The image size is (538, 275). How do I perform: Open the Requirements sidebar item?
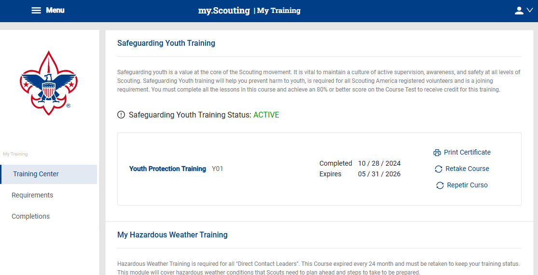tap(32, 195)
